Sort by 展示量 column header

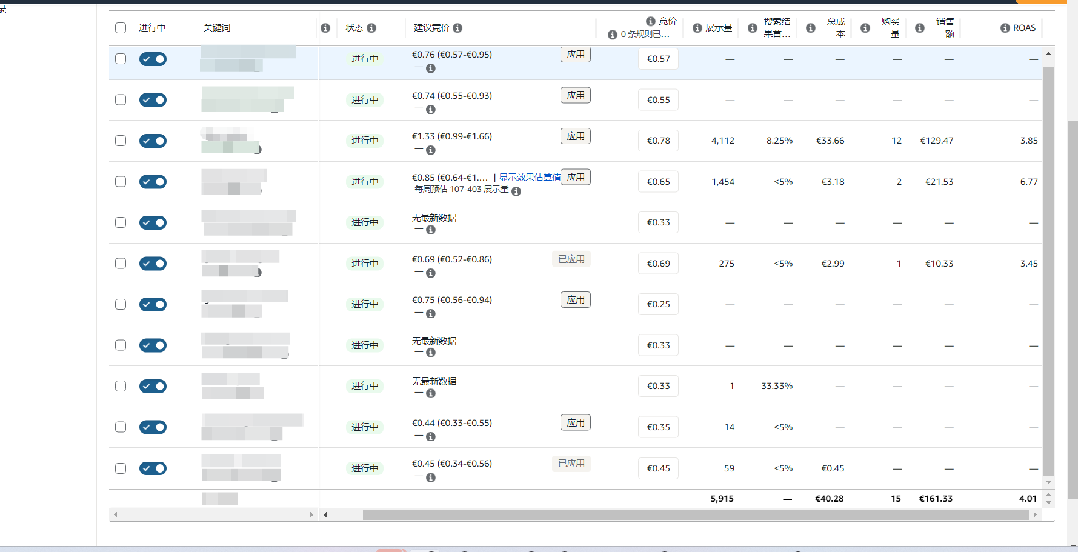coord(719,28)
